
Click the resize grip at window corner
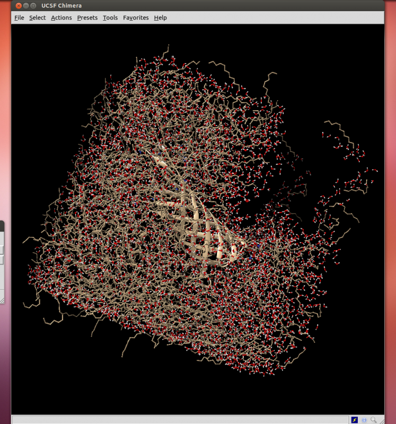coord(381,421)
